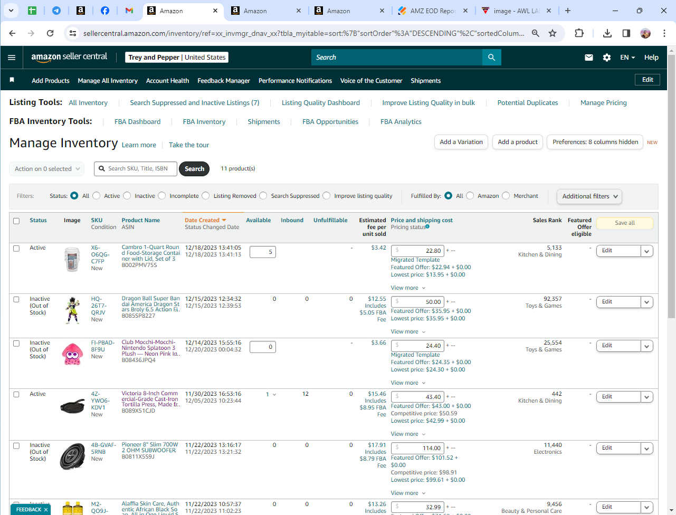Viewport: 676px width, 515px height.
Task: Select the Amazon fulfilled-by radio button
Action: point(470,196)
